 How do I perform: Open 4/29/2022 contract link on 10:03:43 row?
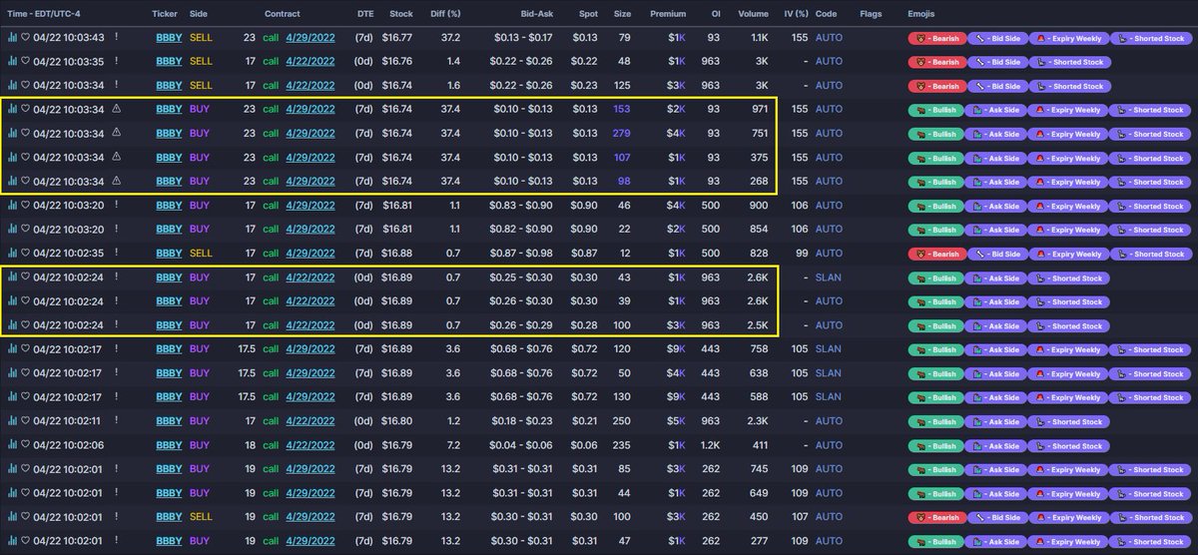pos(309,38)
